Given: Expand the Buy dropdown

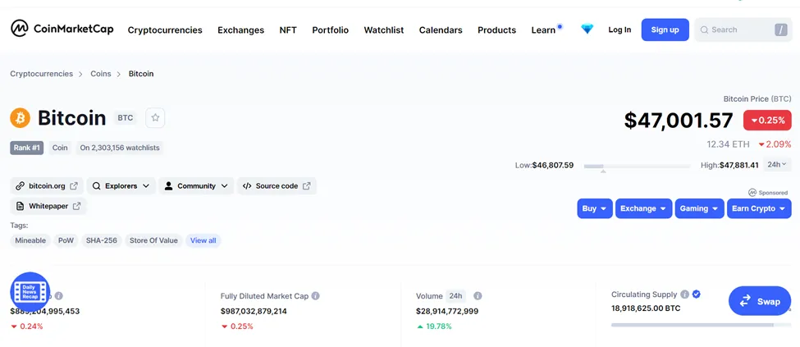Looking at the screenshot, I should (594, 208).
